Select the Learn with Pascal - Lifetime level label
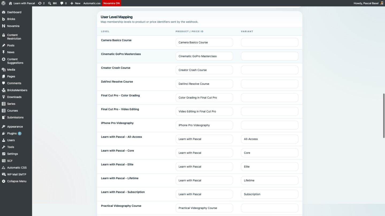The height and width of the screenshot is (216, 385). pyautogui.click(x=120, y=178)
